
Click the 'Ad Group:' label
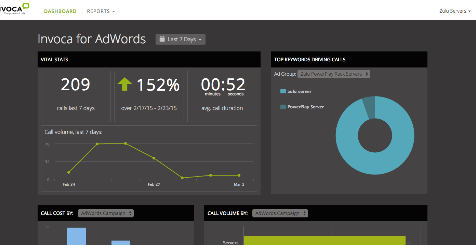click(285, 74)
